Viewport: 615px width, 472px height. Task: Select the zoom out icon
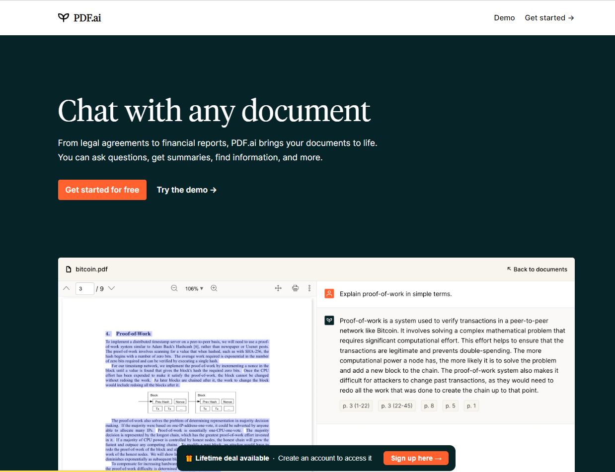pyautogui.click(x=174, y=288)
